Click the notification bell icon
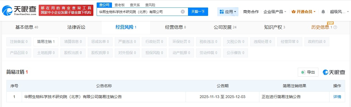351x107 pixels. pos(323,12)
